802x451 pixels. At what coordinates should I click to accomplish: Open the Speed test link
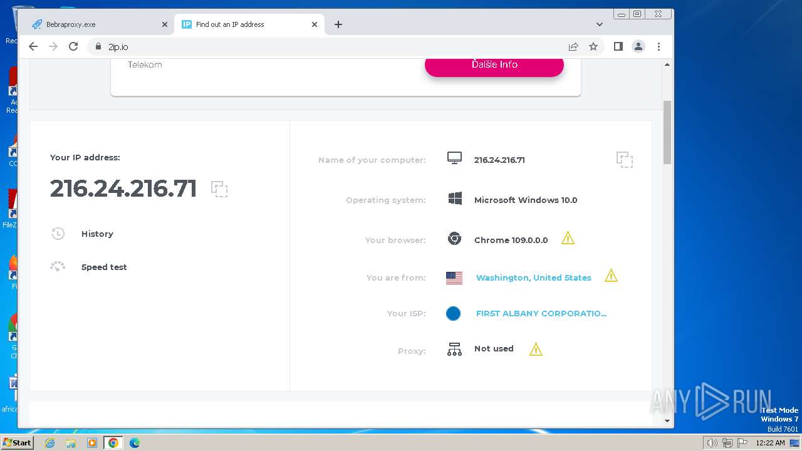[x=104, y=267]
